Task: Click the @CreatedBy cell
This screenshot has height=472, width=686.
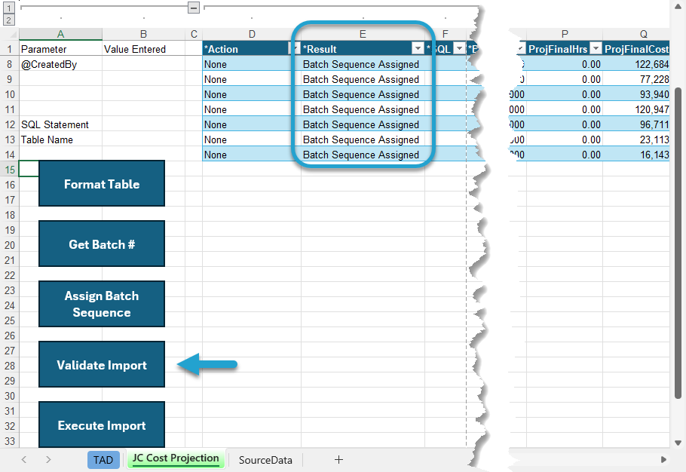Action: coord(60,64)
